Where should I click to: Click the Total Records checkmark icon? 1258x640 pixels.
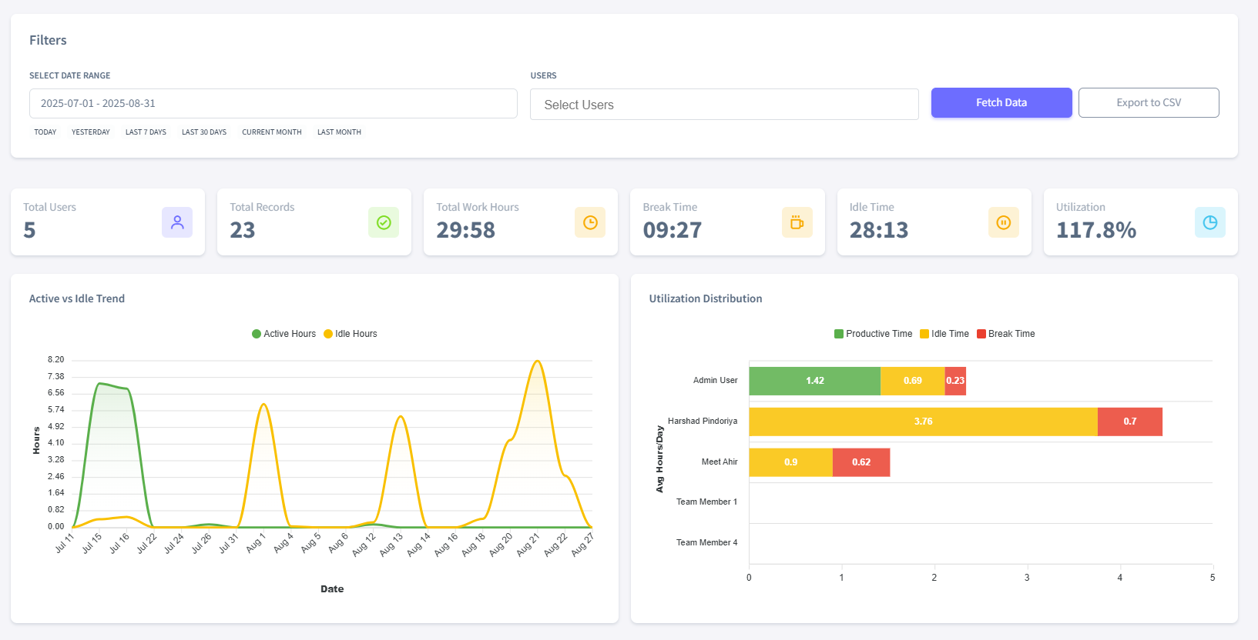[384, 222]
